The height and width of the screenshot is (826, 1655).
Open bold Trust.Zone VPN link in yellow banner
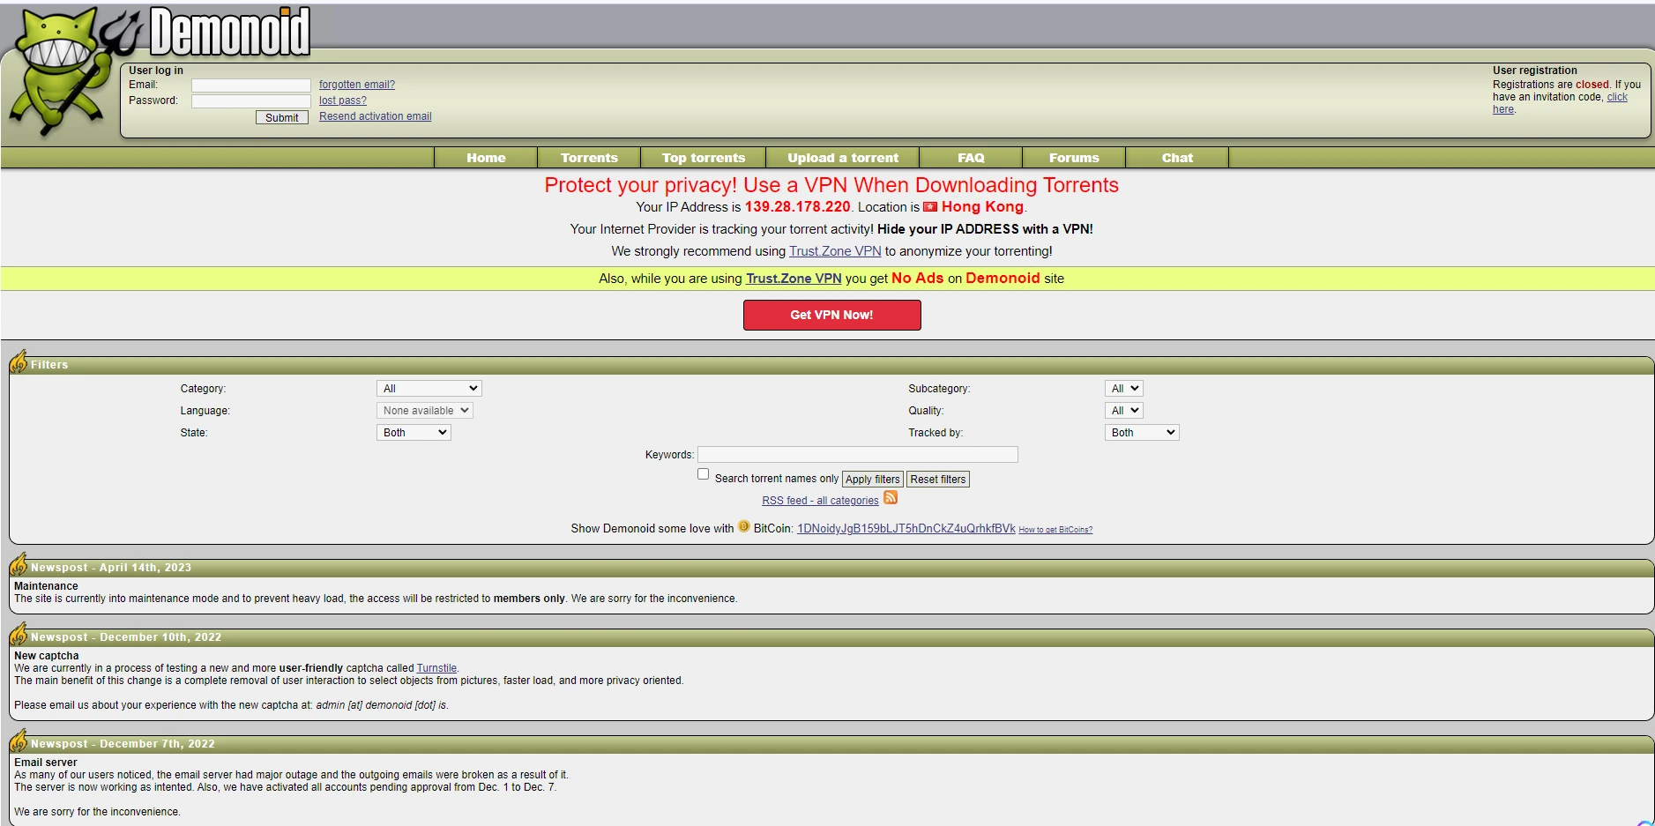tap(794, 279)
